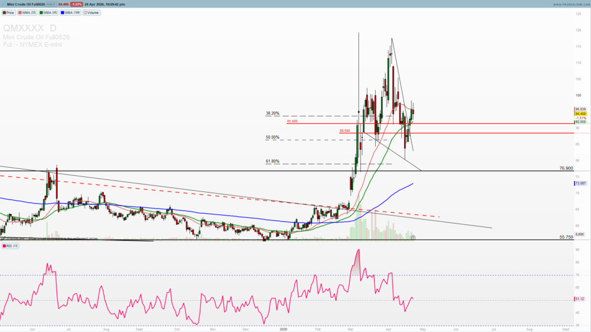Viewport: 591px width, 332px height.
Task: Click the green Price legend swatch
Action: click(5, 12)
